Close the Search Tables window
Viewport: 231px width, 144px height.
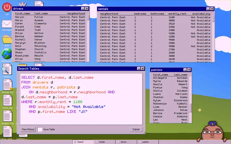click(x=143, y=69)
